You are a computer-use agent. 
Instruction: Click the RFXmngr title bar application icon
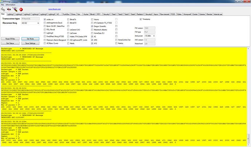pos(1,1)
